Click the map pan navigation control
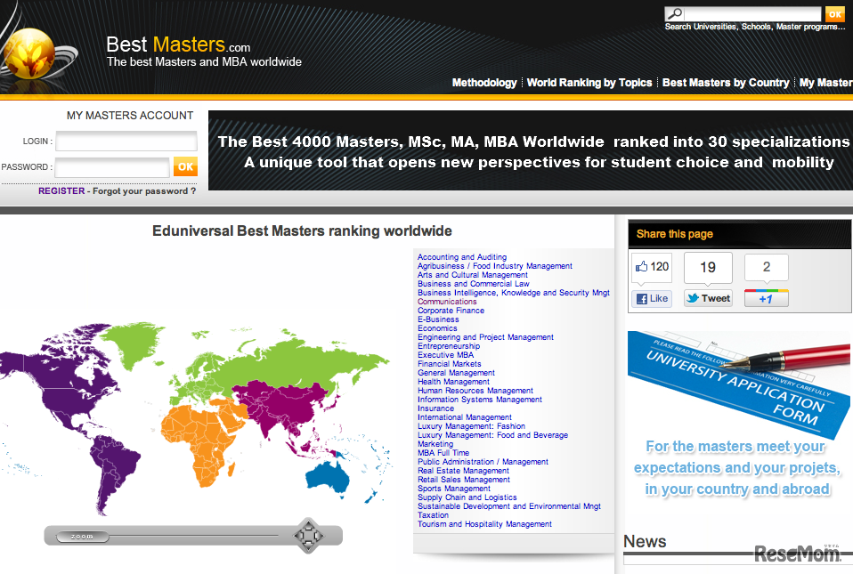Image resolution: width=853 pixels, height=574 pixels. (x=308, y=536)
